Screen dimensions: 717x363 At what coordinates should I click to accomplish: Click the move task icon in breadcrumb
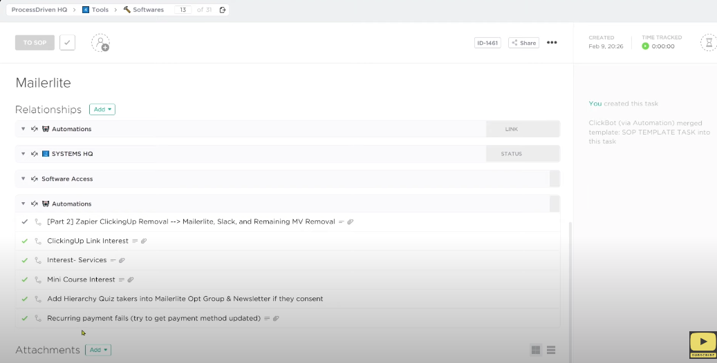[x=223, y=10]
